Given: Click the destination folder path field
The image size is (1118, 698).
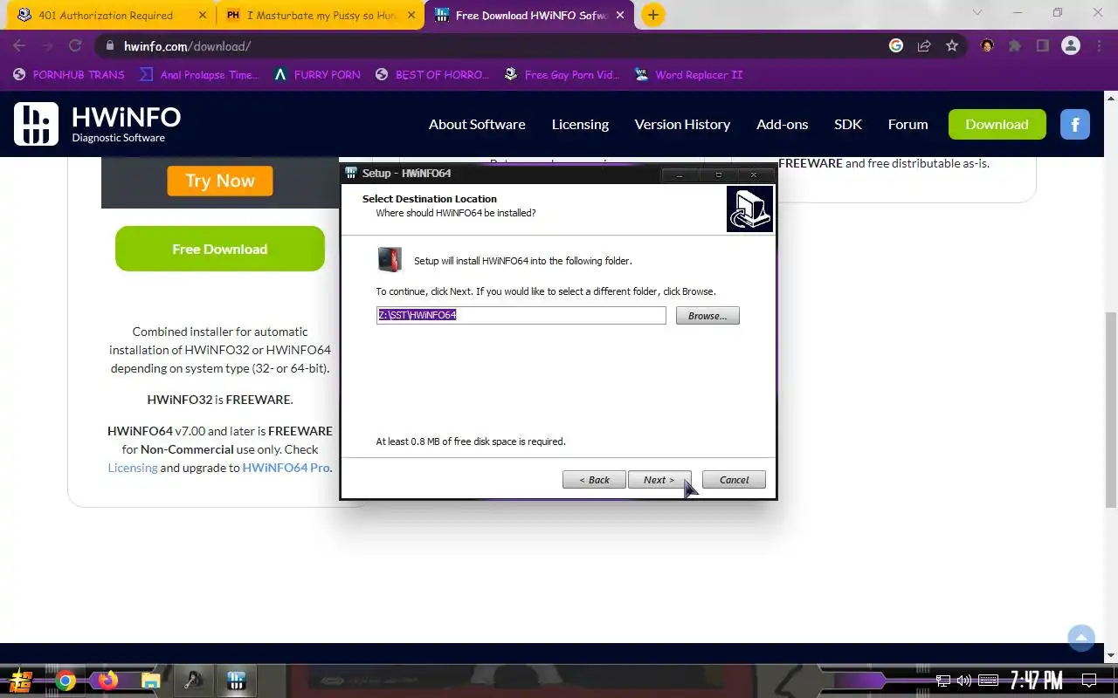Looking at the screenshot, I should pyautogui.click(x=521, y=315).
